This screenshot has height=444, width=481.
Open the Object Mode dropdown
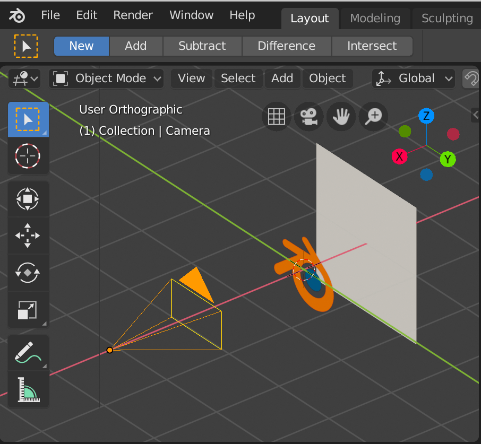tap(106, 78)
